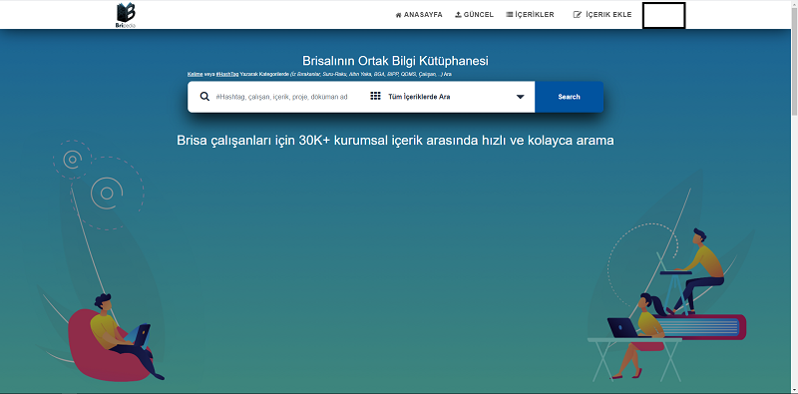
Task: Click the underlined #HashTag link
Action: 227,75
